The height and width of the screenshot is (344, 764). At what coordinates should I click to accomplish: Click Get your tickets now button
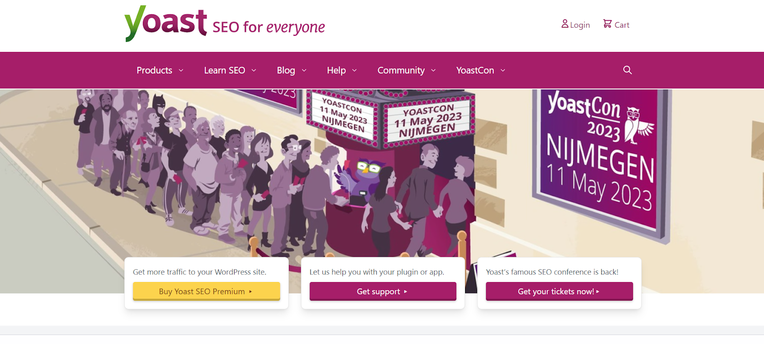click(559, 292)
